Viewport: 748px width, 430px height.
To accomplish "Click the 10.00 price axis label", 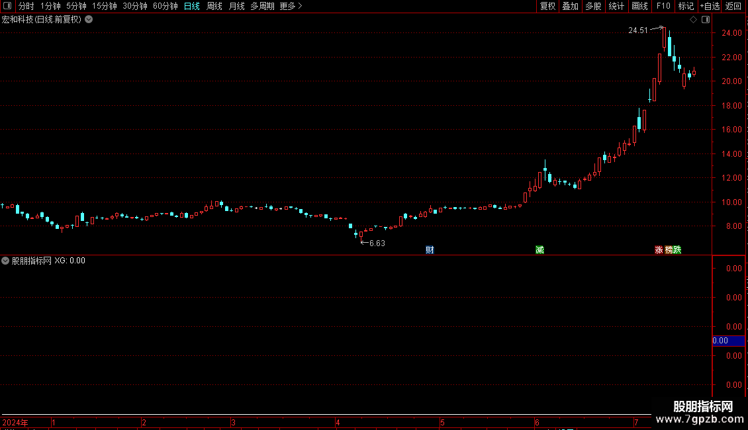I will coord(731,202).
